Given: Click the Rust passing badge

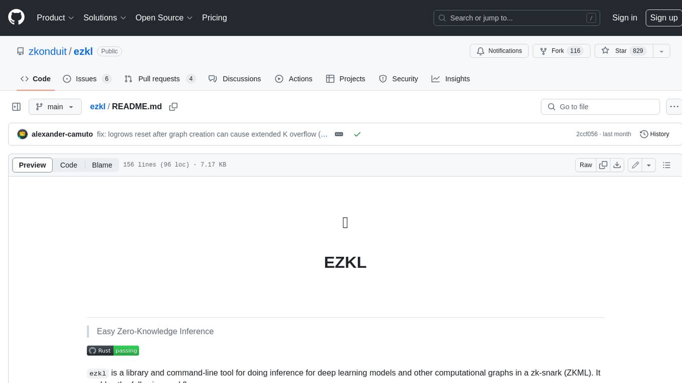Looking at the screenshot, I should point(113,350).
